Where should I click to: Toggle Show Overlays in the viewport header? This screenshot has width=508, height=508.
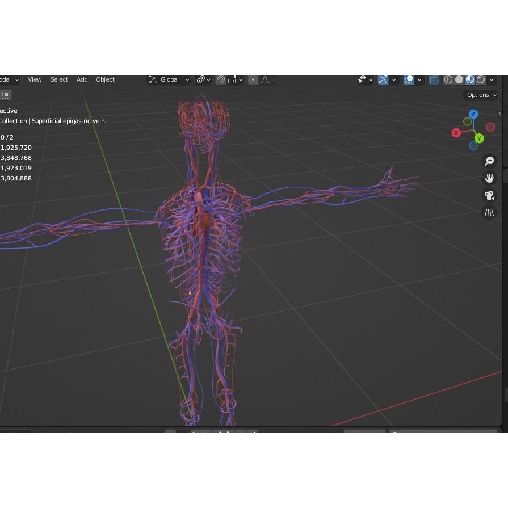pos(408,79)
